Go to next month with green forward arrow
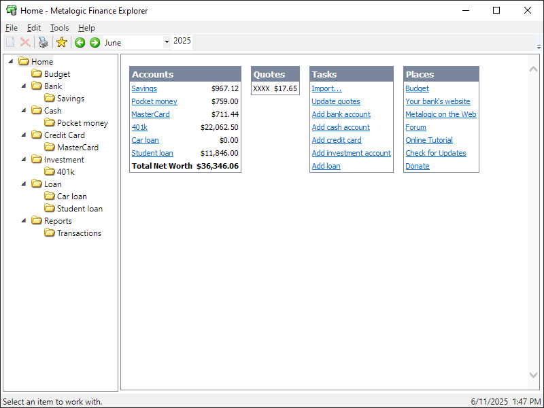Image resolution: width=544 pixels, height=408 pixels. (95, 42)
